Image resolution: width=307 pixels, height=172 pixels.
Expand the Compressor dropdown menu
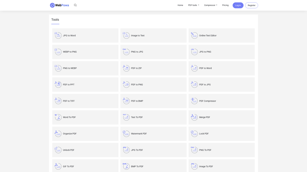tap(210, 5)
